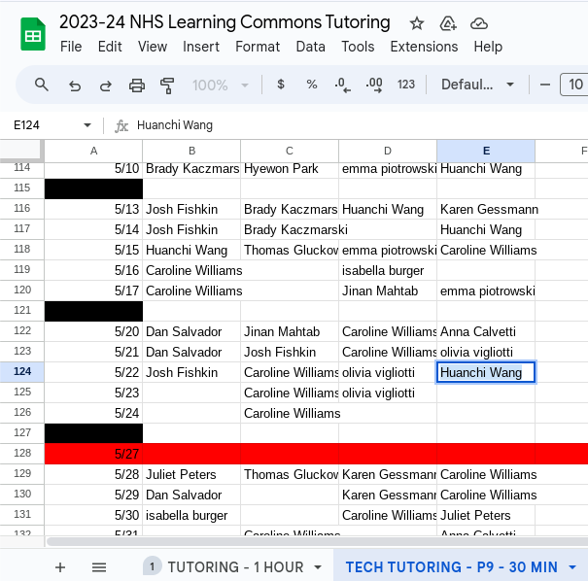Image resolution: width=588 pixels, height=581 pixels.
Task: Click the select-all corner box
Action: point(21,151)
